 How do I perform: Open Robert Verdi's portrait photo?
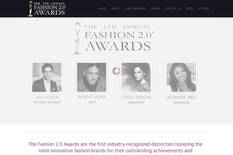point(92,77)
